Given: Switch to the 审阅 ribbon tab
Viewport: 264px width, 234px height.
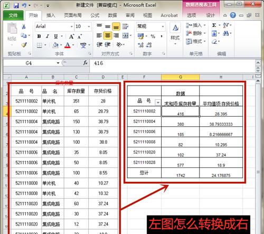Looking at the screenshot, I should click(x=130, y=15).
